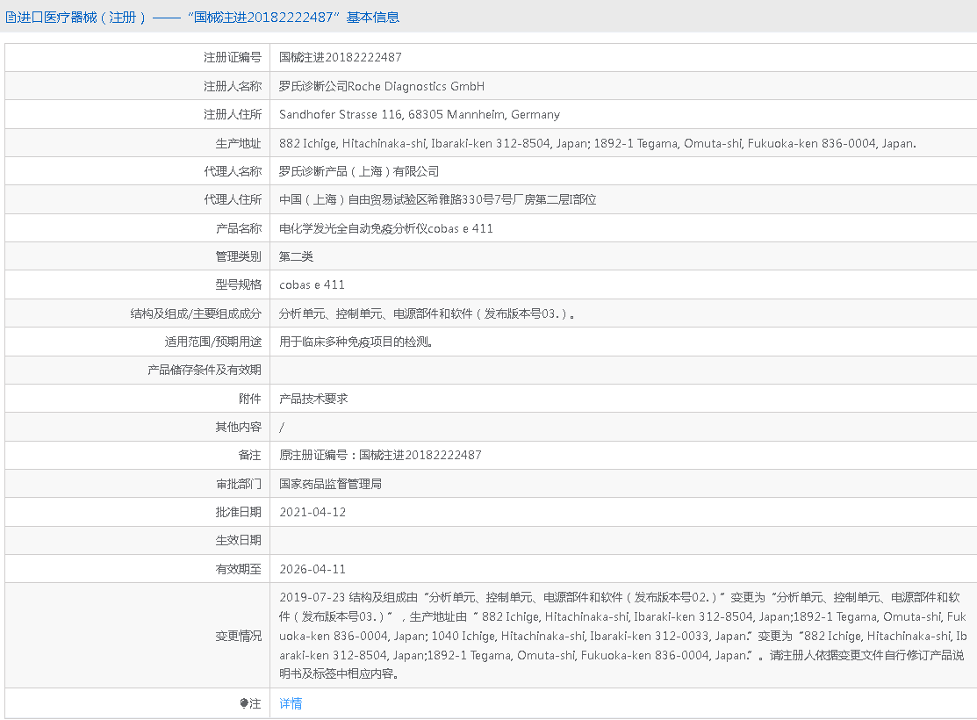Click the 代理人名称 label
977x720 pixels.
tap(233, 171)
